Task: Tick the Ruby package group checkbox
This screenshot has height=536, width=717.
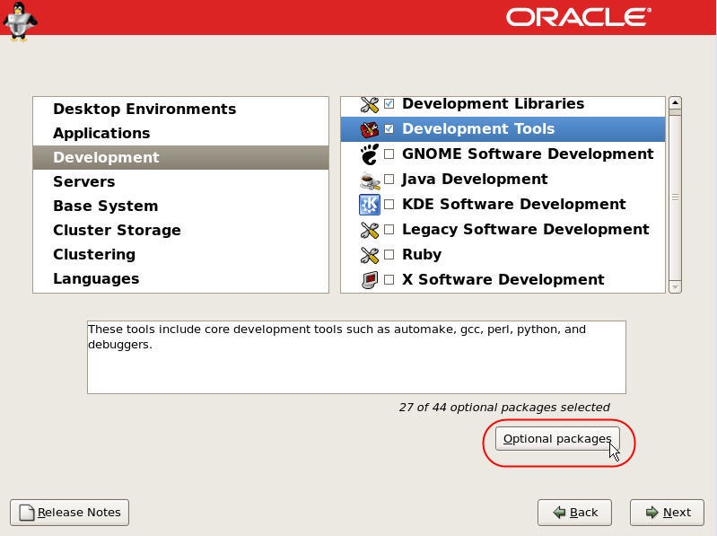Action: tap(389, 255)
